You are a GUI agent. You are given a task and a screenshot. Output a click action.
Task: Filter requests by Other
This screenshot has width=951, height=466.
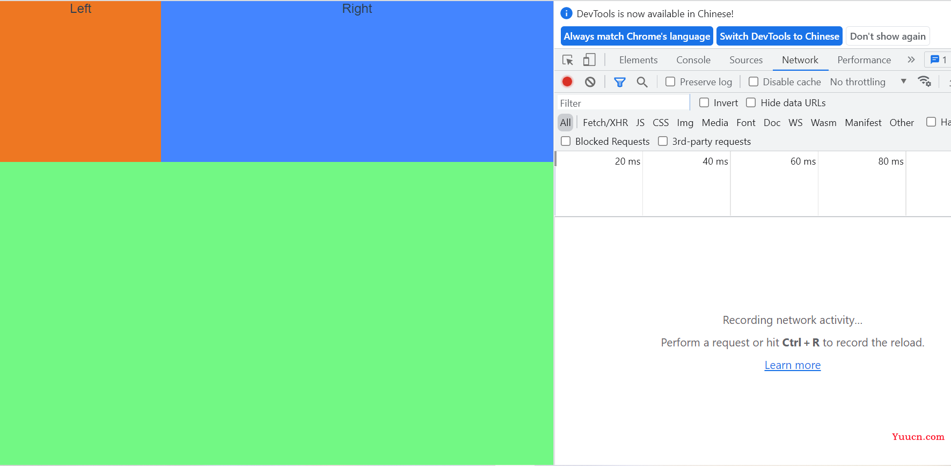pyautogui.click(x=902, y=122)
